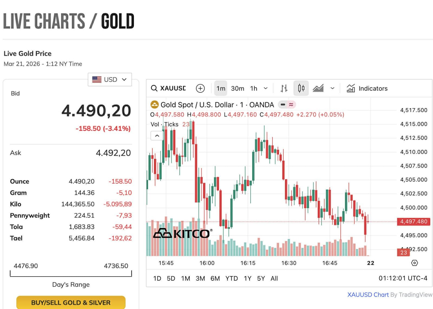Toggle the 1m interval
433x309 pixels.
click(x=221, y=88)
